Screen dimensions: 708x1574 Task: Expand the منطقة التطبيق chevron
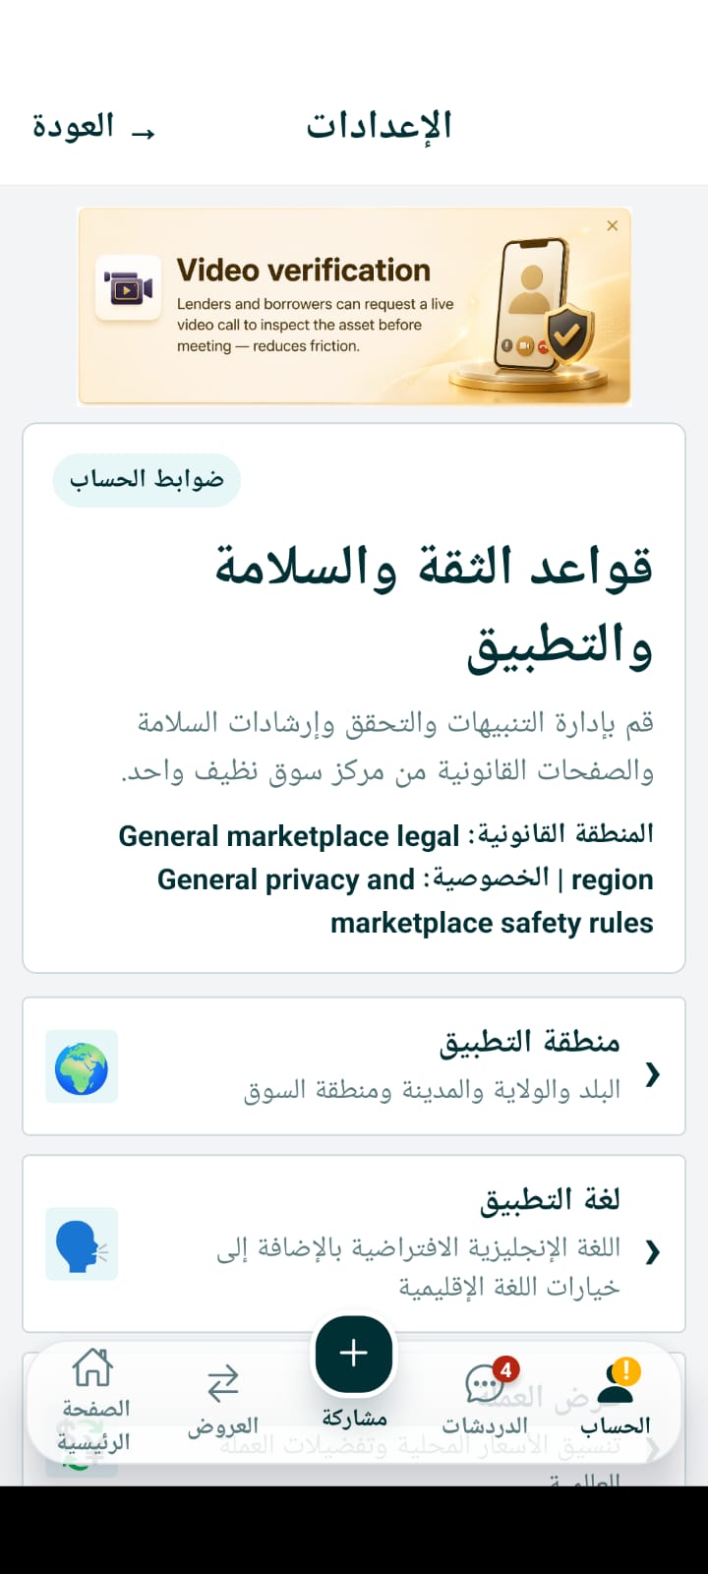[x=652, y=1074]
